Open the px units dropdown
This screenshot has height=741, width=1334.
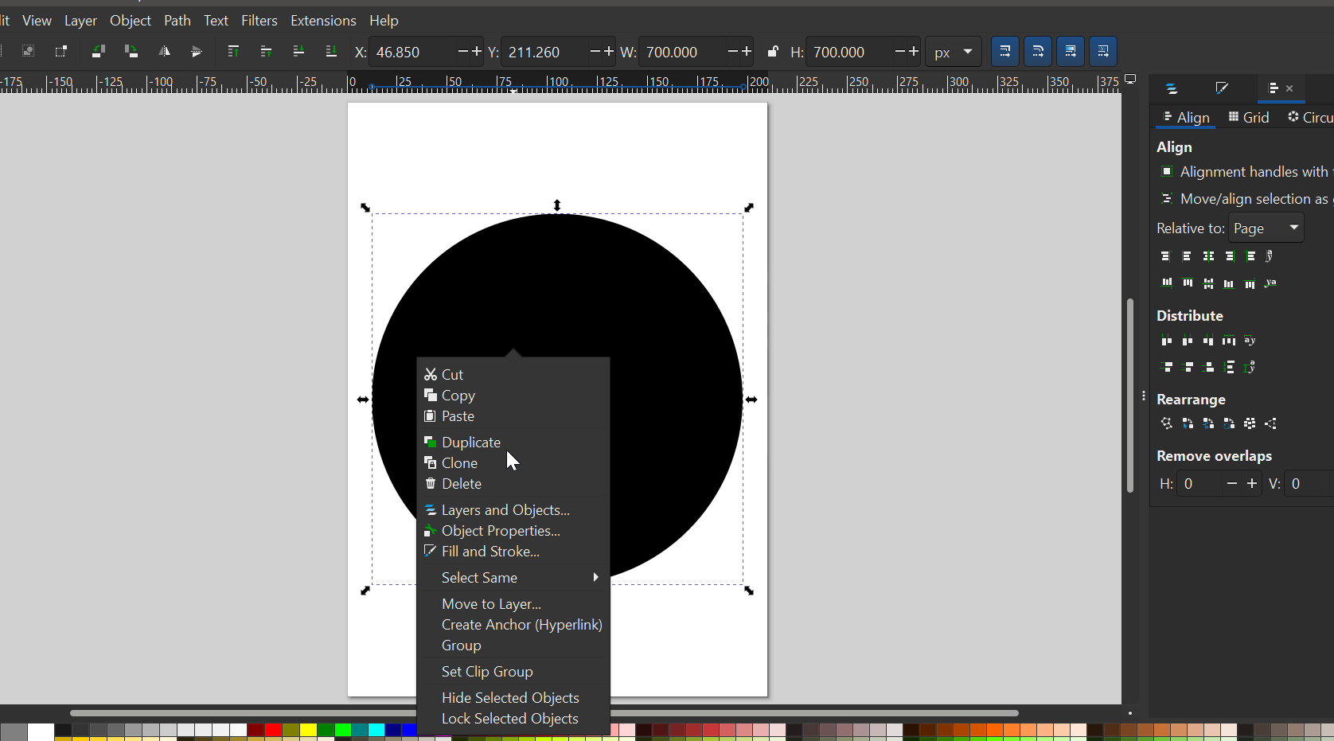tap(954, 52)
